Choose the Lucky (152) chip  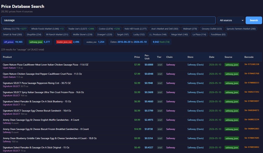[139, 35]
